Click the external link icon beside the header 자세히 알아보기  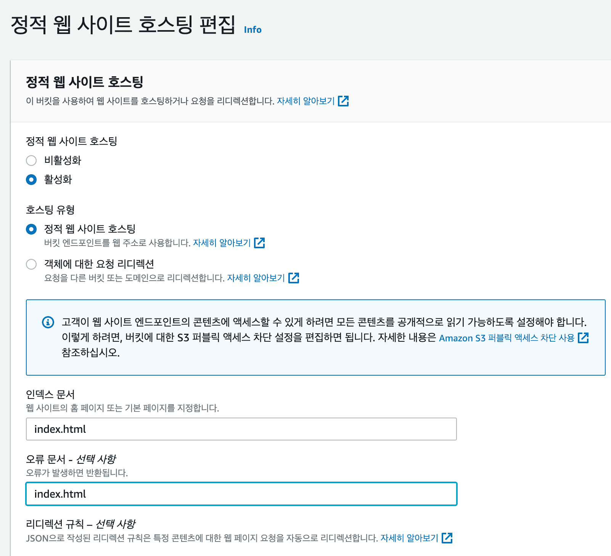tap(343, 101)
